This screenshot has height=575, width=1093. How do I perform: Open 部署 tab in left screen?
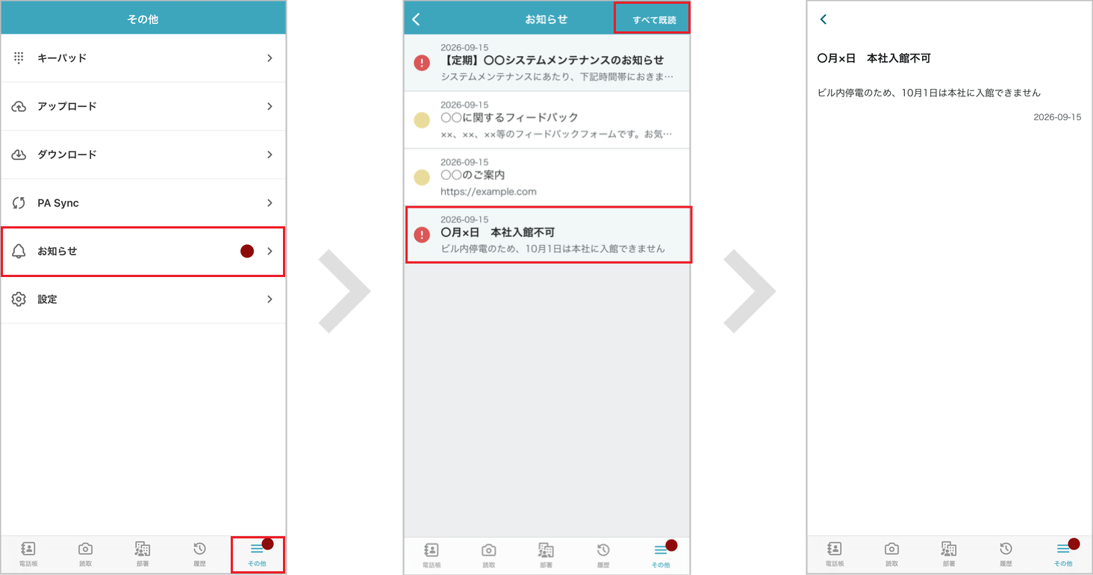pos(142,554)
